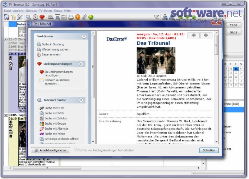Click the newspaper layout toolbar icon
This screenshot has height=179, width=249.
64,17
